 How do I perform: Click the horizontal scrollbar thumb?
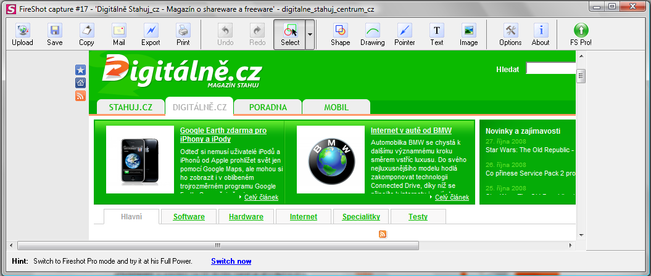[218, 245]
